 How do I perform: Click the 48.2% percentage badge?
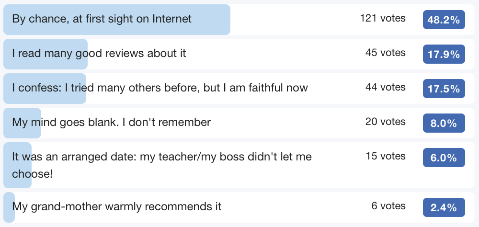444,20
